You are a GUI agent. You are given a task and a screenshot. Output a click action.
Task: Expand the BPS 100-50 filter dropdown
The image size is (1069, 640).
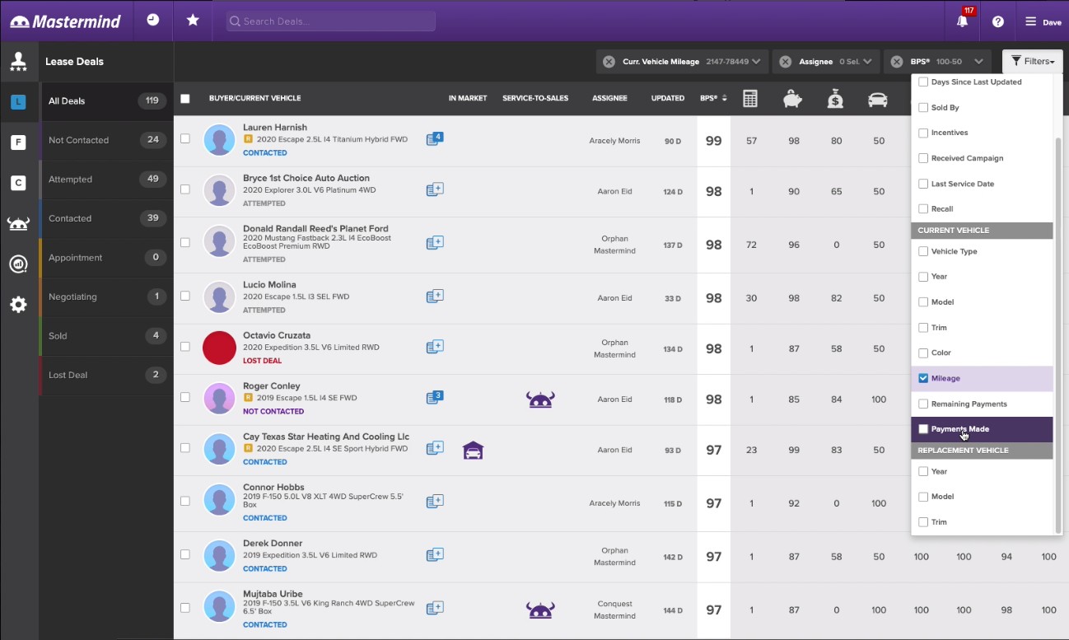point(978,62)
